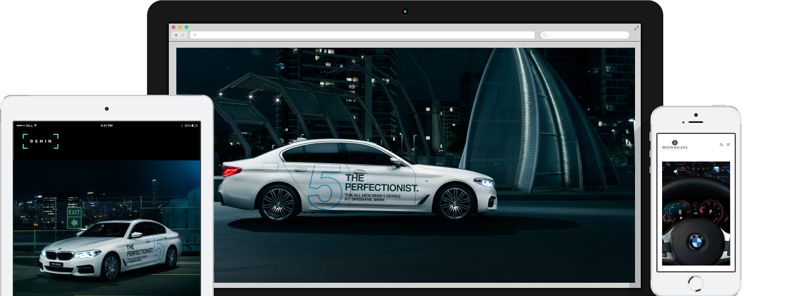Go forward in the laptop browser
The height and width of the screenshot is (296, 805).
click(x=183, y=35)
